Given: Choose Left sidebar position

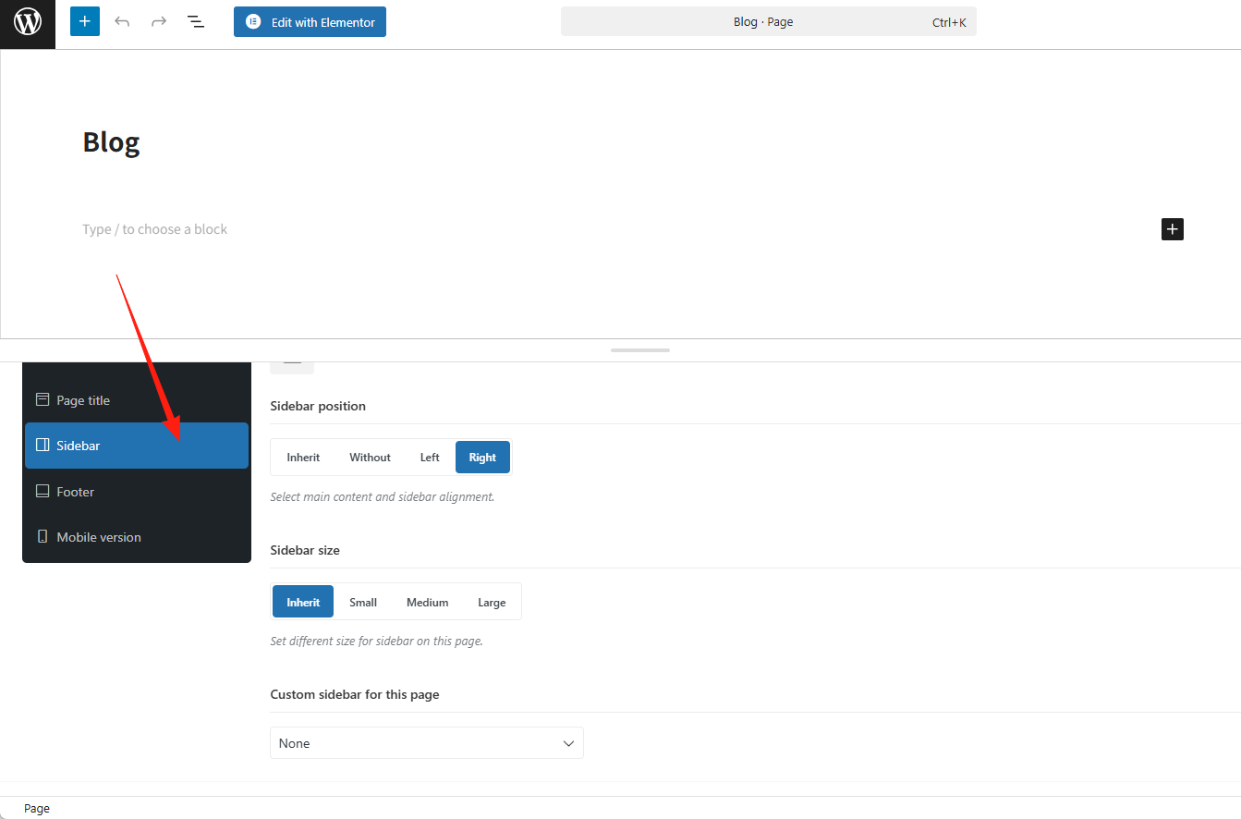Looking at the screenshot, I should [x=430, y=458].
